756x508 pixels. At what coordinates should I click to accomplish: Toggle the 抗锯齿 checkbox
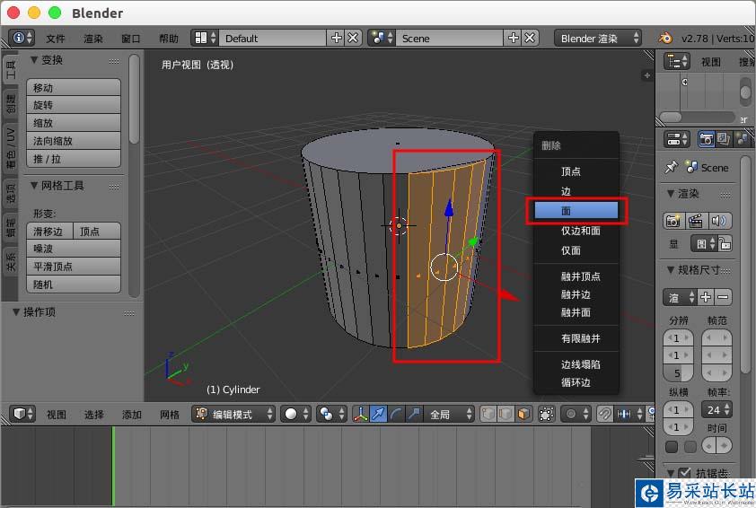coord(685,473)
